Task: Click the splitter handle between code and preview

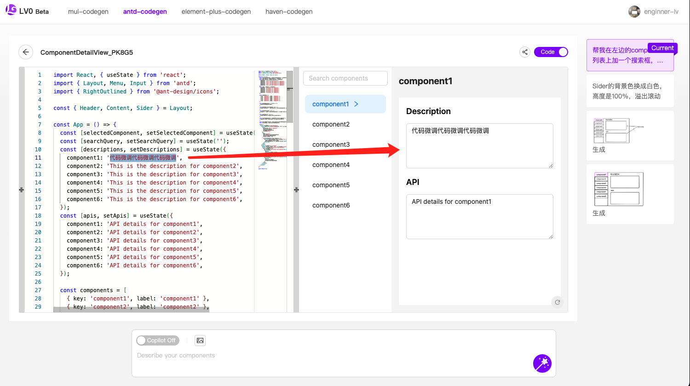Action: [296, 190]
